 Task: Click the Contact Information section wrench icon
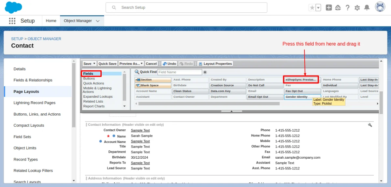[370, 125]
